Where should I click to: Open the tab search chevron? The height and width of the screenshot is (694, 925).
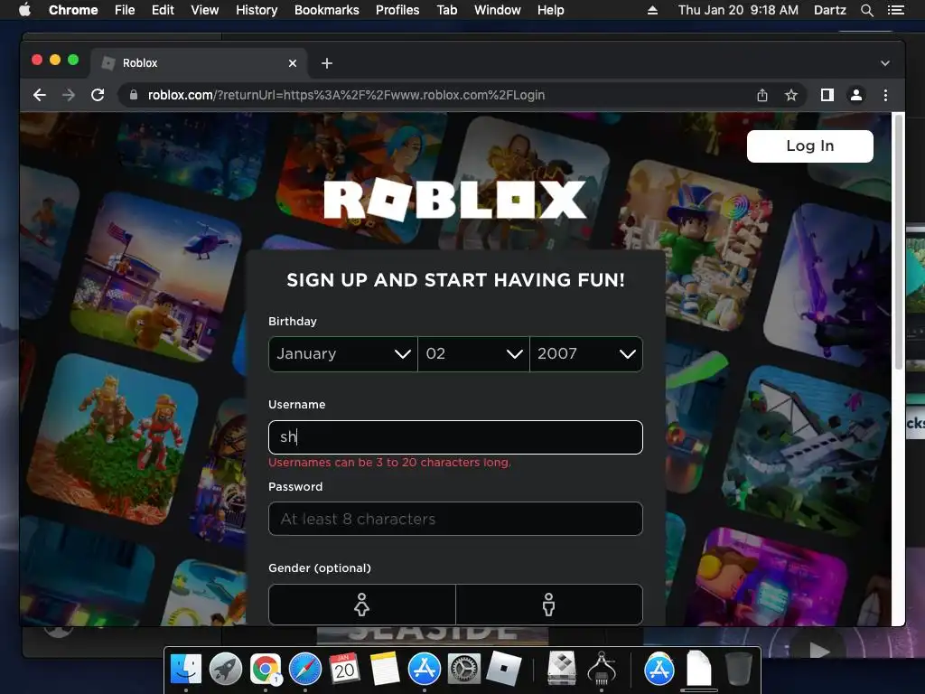pyautogui.click(x=885, y=63)
